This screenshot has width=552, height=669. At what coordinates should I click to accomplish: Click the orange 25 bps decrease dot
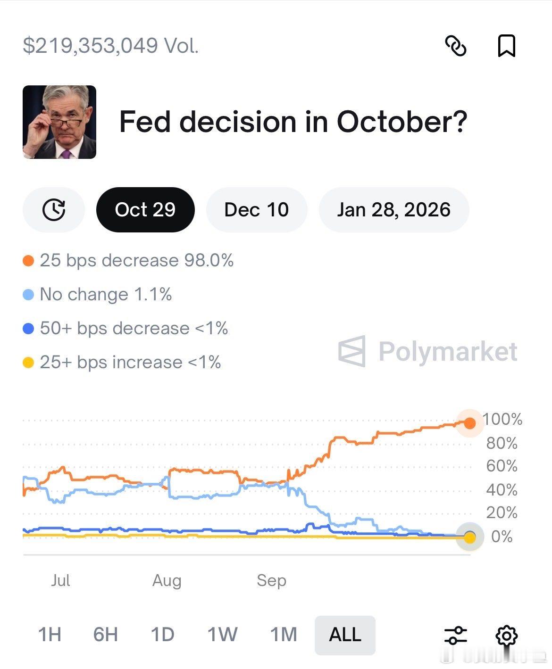coord(28,260)
